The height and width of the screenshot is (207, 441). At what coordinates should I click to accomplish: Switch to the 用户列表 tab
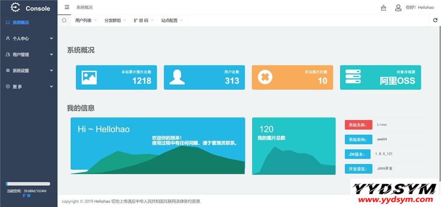pyautogui.click(x=83, y=20)
